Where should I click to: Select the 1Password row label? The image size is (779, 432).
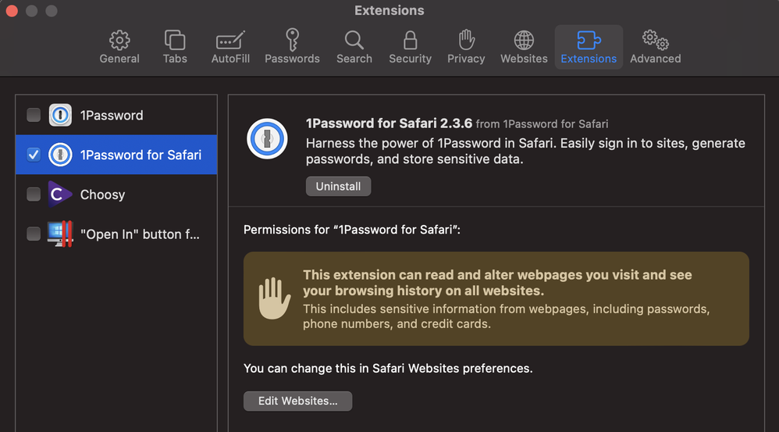pos(112,116)
